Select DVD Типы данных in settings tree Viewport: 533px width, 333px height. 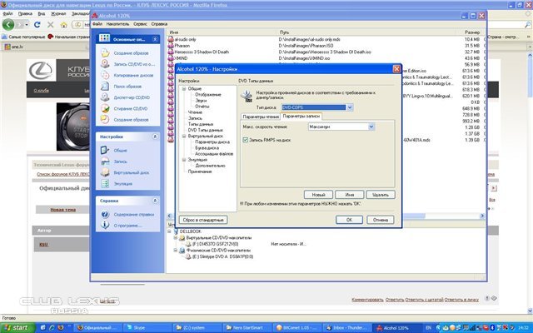(205, 130)
